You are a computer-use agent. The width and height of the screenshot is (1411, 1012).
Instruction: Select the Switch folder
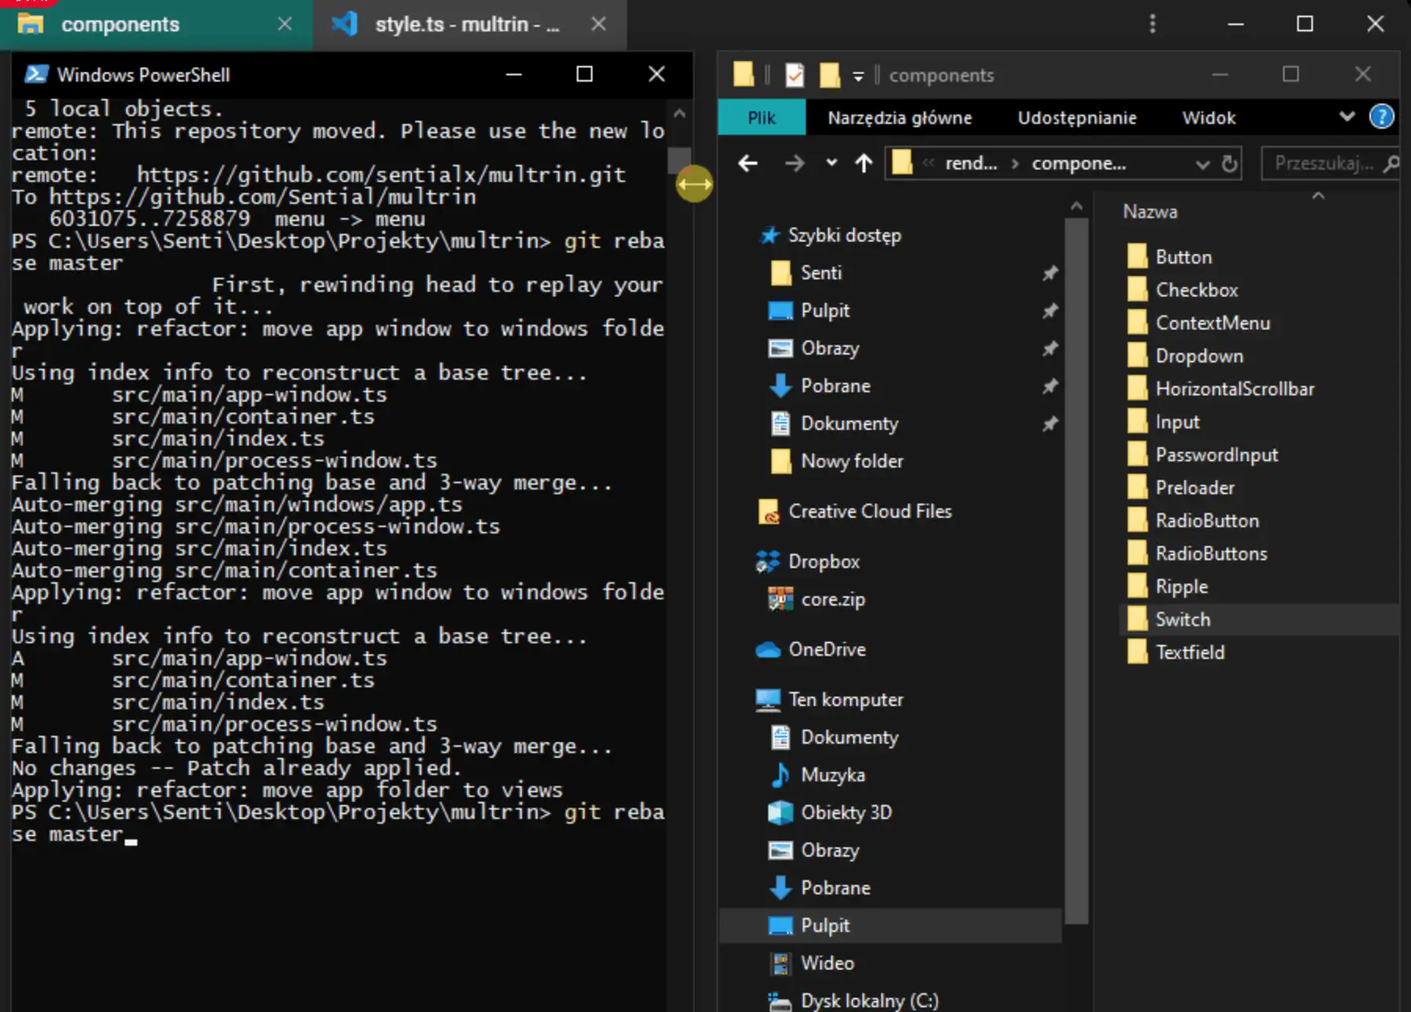[1182, 620]
